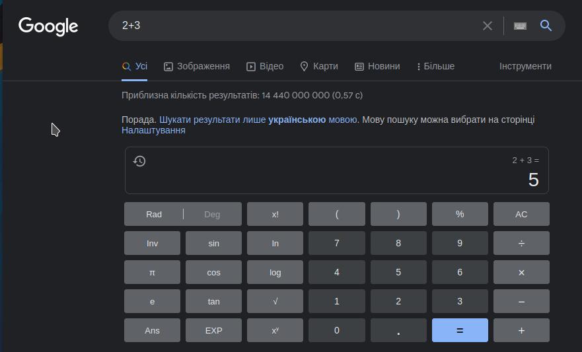Open calculator history icon
Screen dimensions: 582x352
point(139,161)
